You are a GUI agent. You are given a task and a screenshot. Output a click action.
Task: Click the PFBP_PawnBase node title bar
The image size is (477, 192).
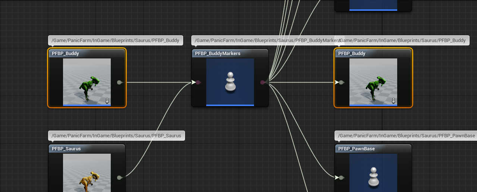(373, 149)
